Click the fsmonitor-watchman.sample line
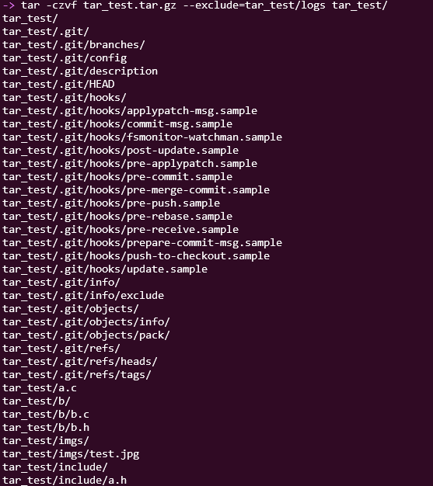 142,137
